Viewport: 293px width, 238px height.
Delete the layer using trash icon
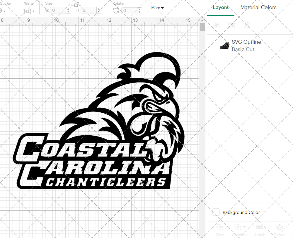coord(247,25)
